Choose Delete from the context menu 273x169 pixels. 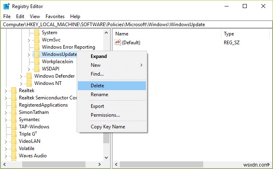tap(97, 86)
